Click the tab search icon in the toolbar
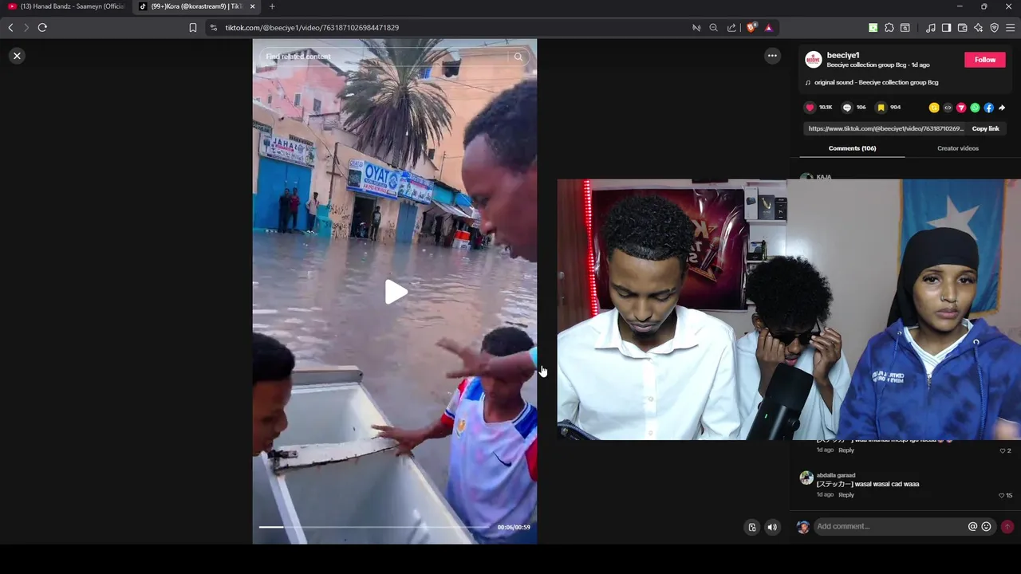 tap(905, 28)
